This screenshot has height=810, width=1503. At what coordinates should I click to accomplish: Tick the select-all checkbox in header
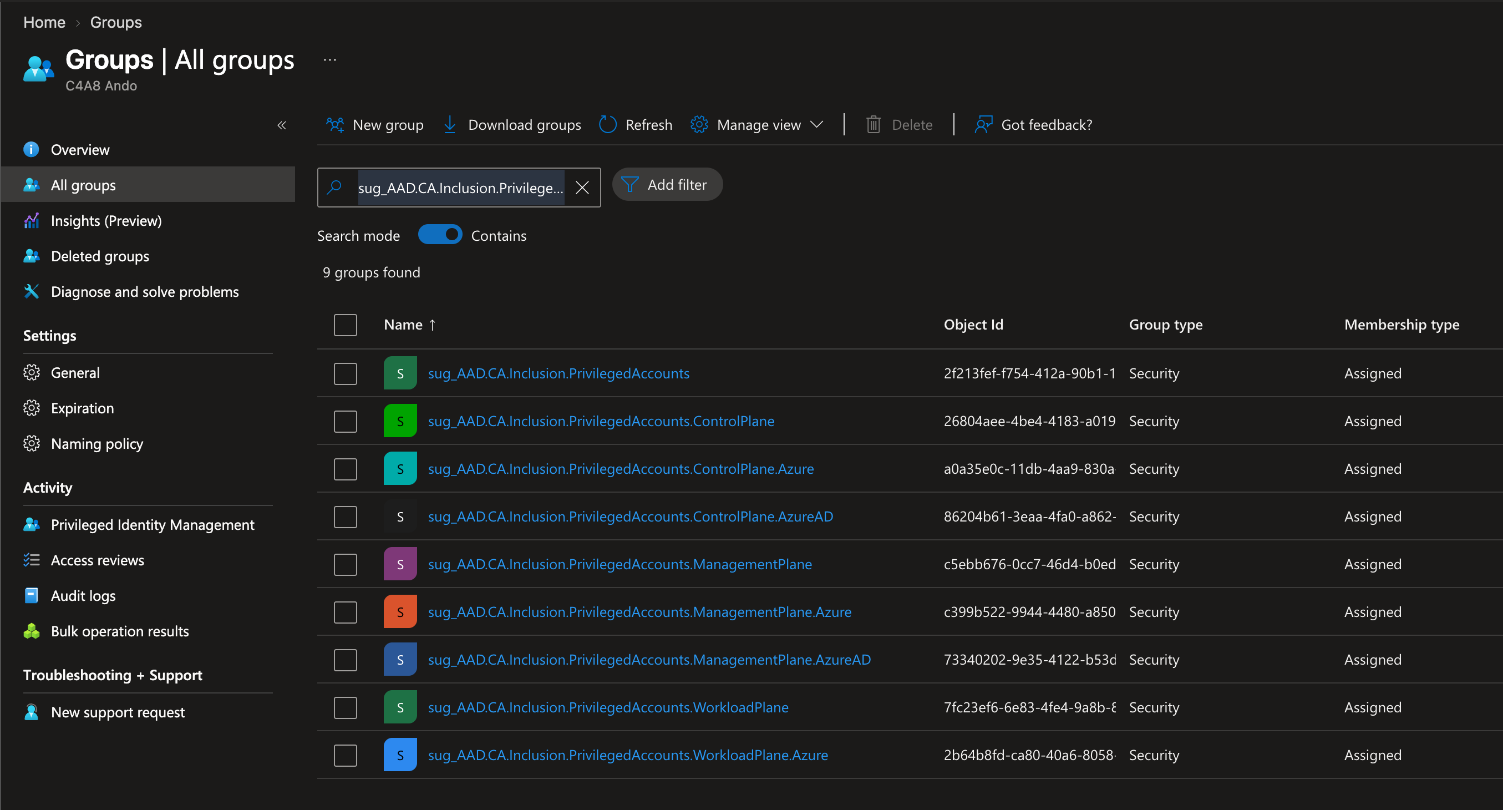[x=346, y=325]
